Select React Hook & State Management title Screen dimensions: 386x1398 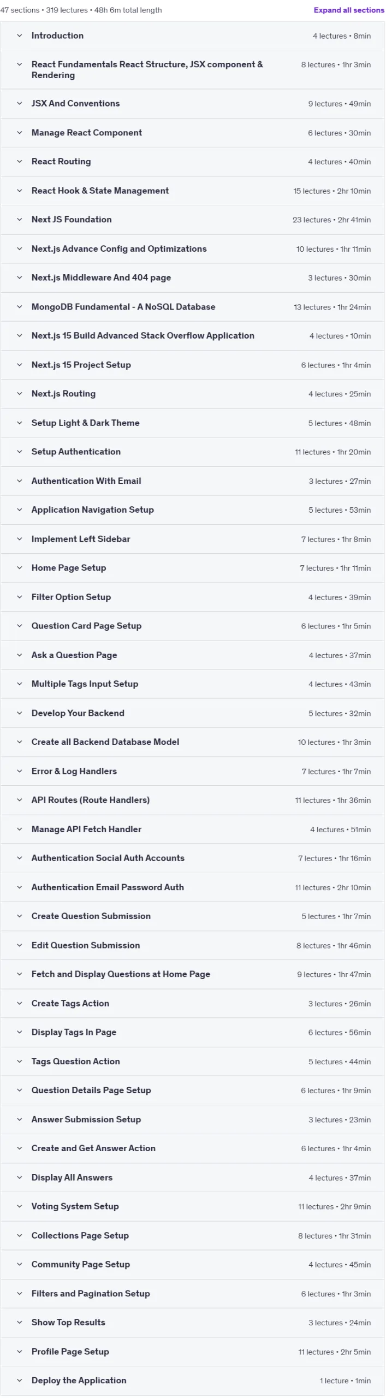[100, 191]
